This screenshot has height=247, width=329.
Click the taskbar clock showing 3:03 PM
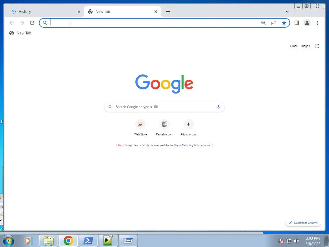pos(313,241)
